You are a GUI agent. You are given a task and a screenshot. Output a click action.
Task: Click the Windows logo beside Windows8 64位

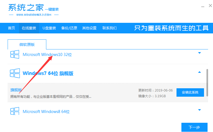(14, 111)
